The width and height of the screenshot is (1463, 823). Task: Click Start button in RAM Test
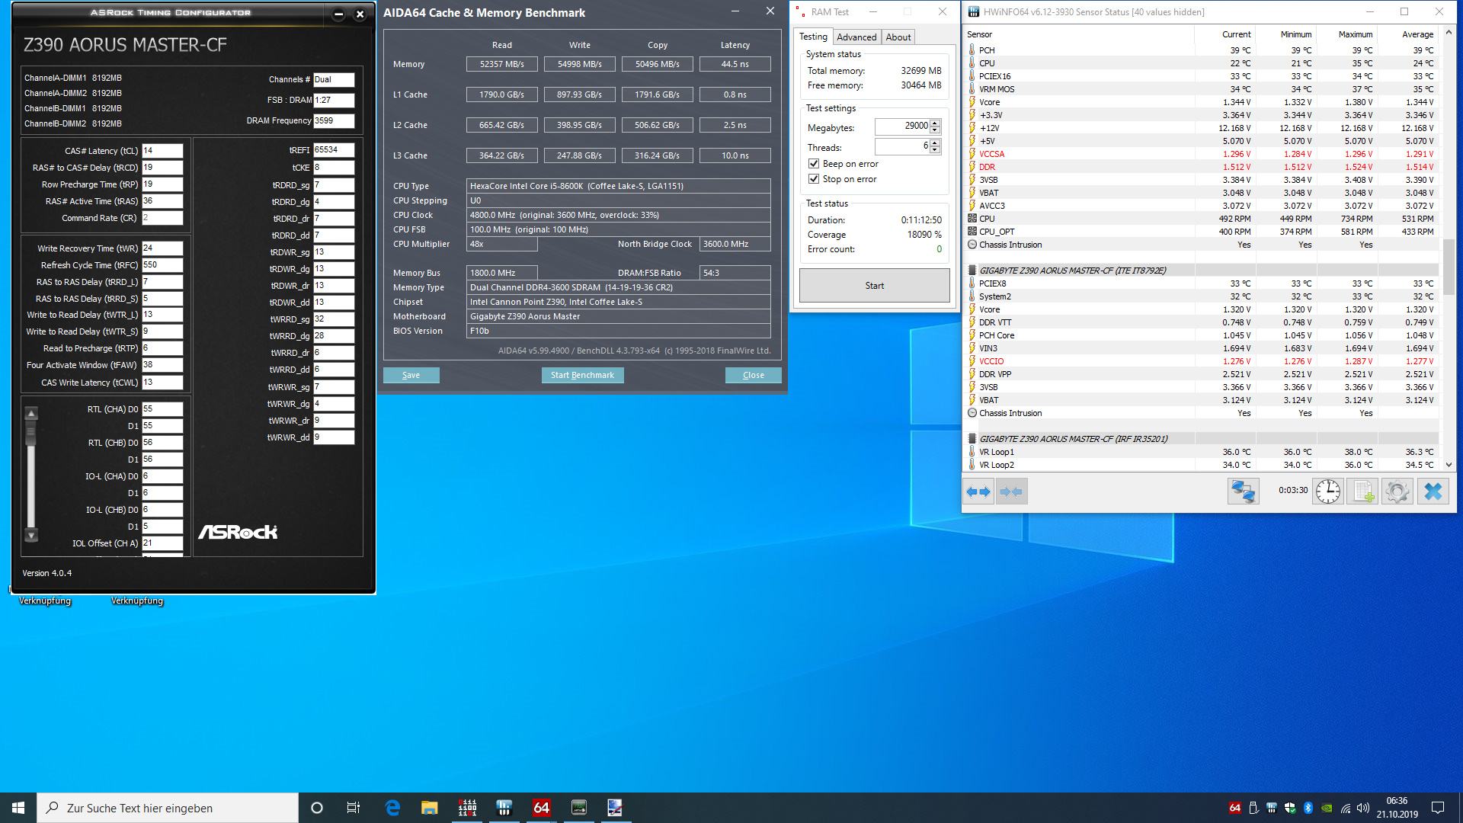874,286
